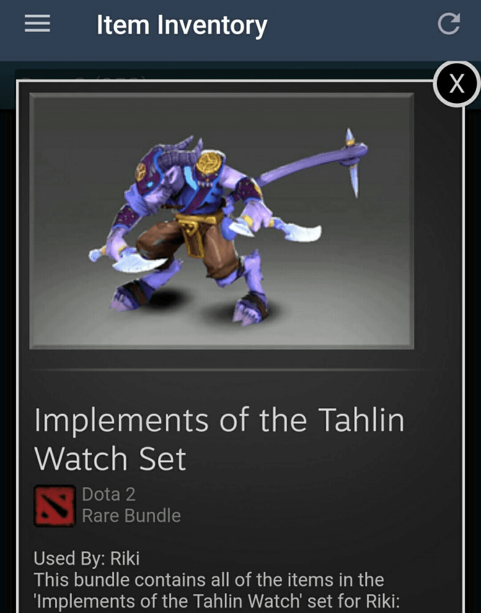Click empty header area beside refresh icon

[352, 25]
